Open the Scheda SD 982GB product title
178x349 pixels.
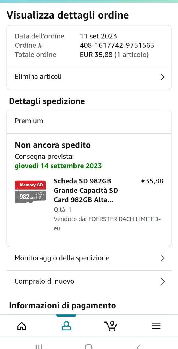(86, 191)
